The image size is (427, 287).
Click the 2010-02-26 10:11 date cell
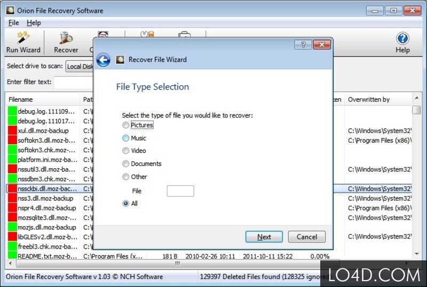(x=210, y=256)
